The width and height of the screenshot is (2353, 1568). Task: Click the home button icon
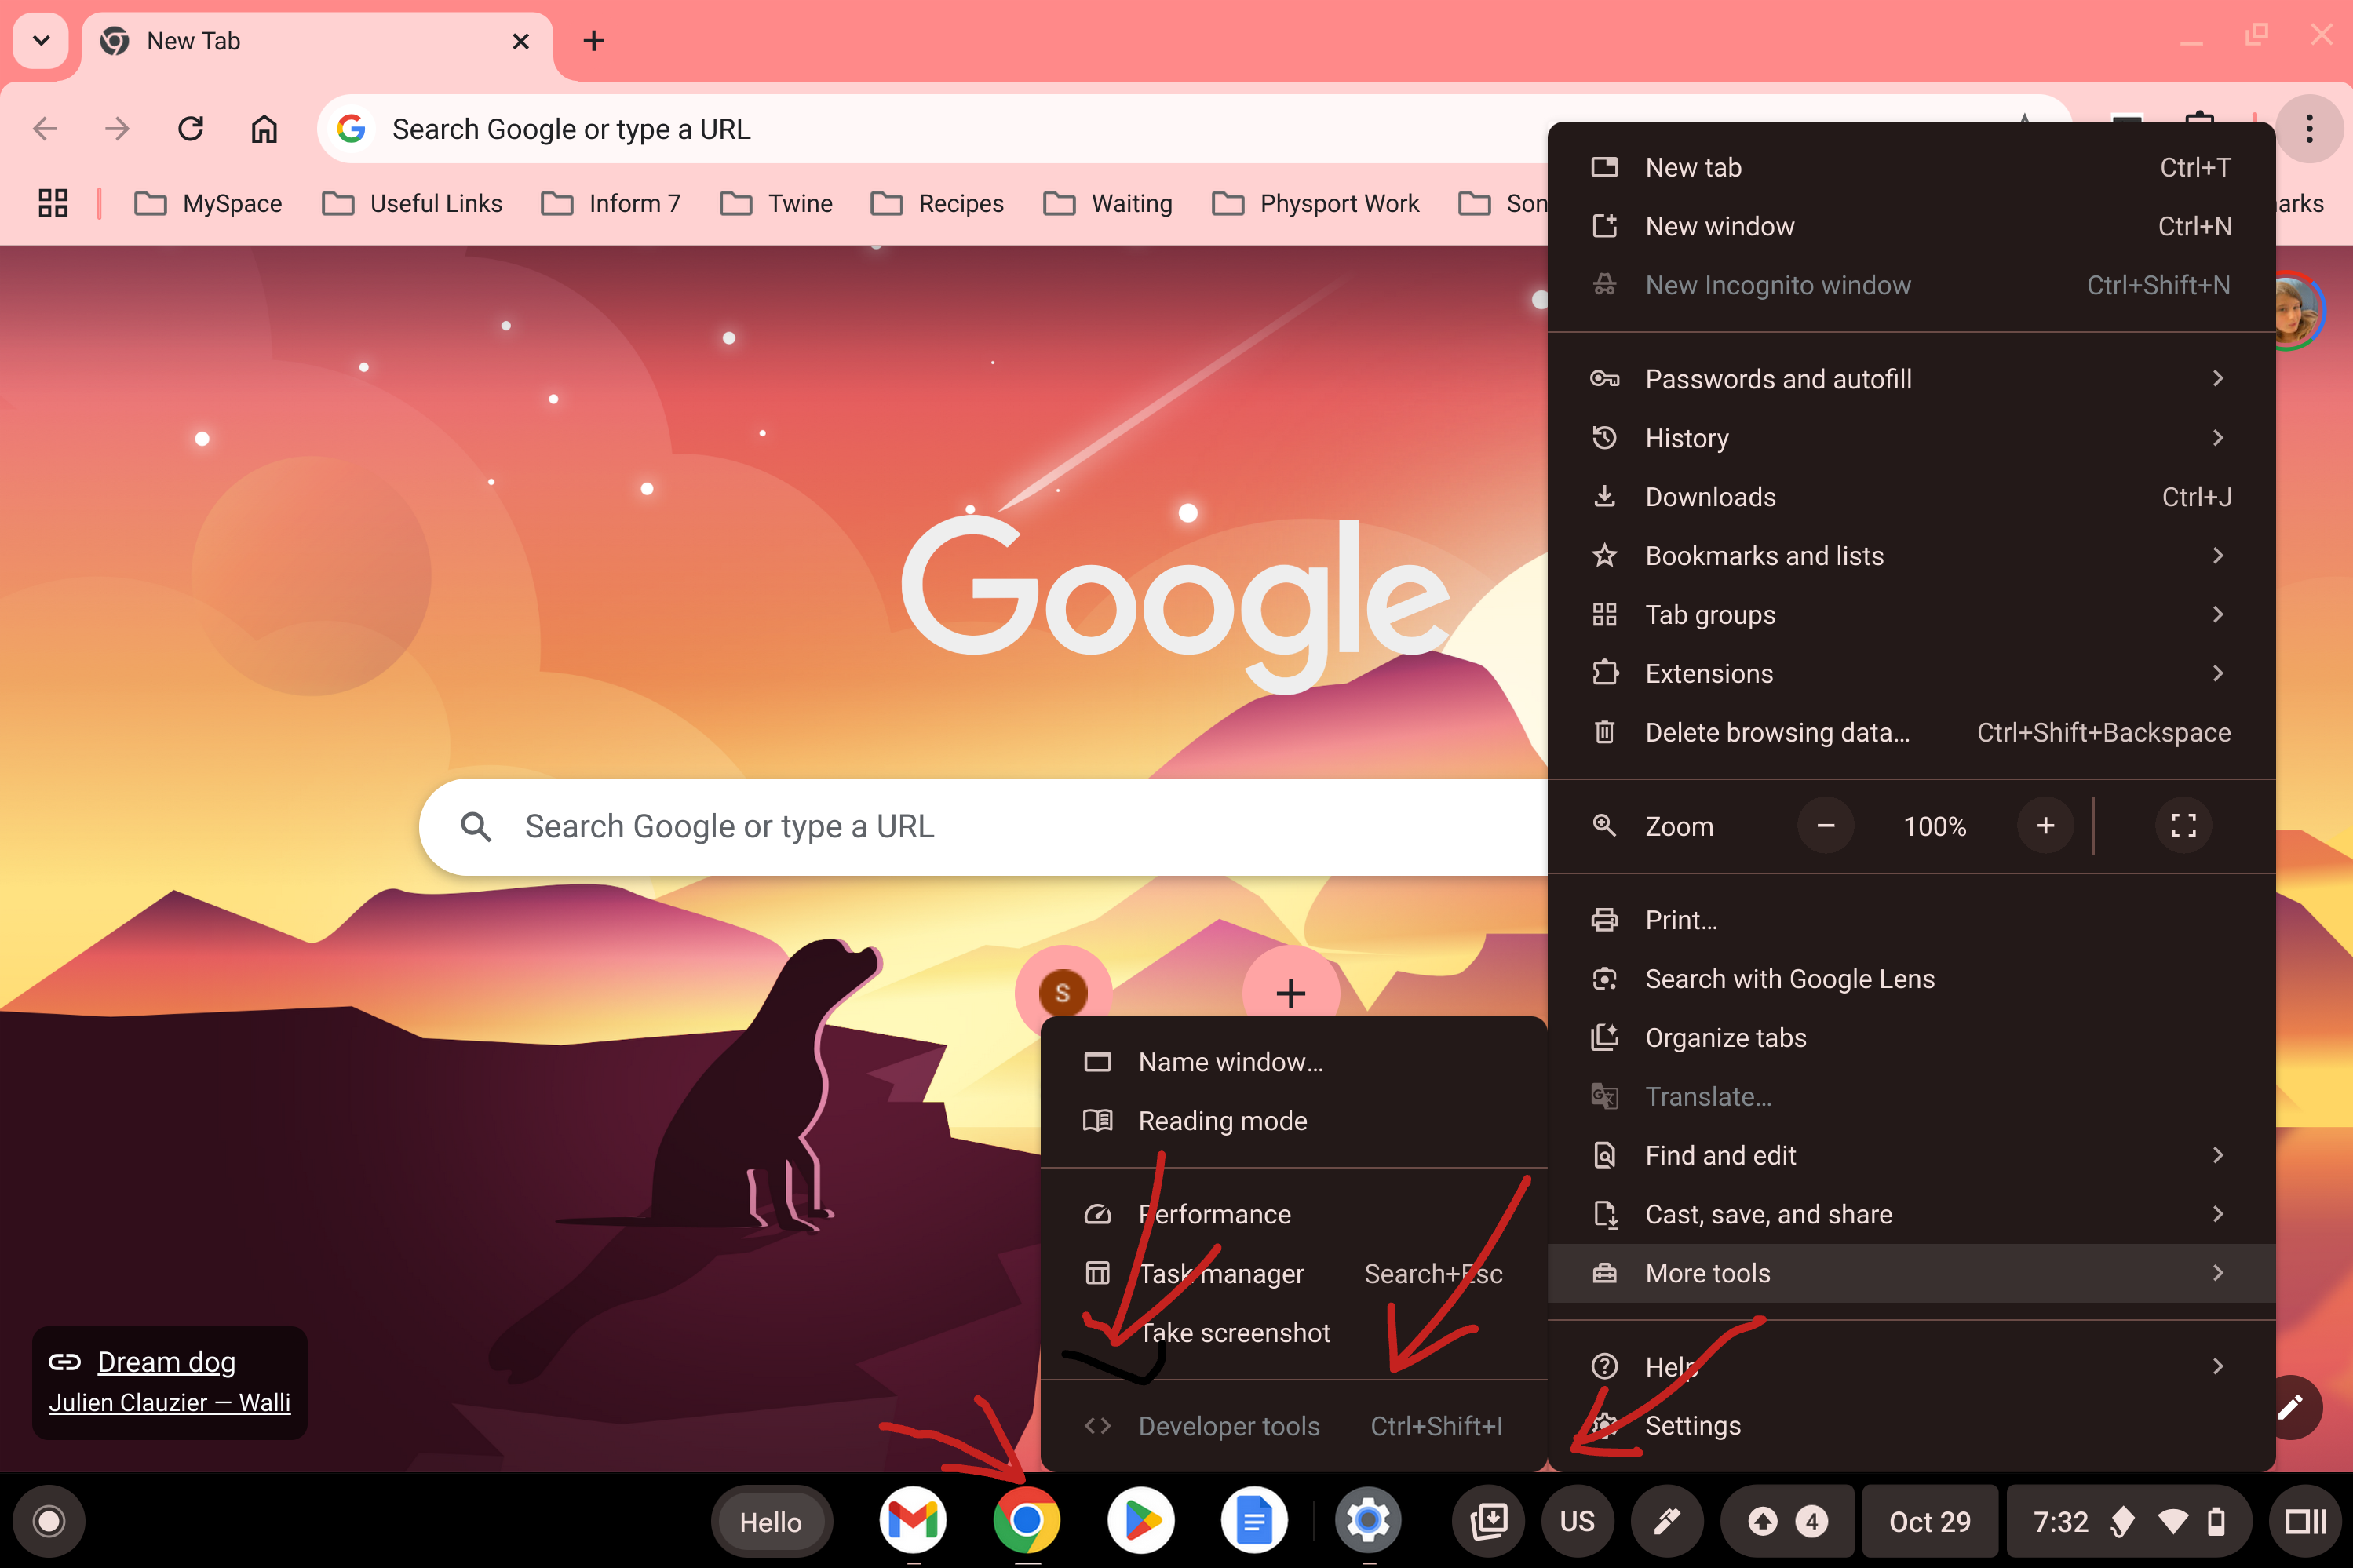pyautogui.click(x=264, y=128)
